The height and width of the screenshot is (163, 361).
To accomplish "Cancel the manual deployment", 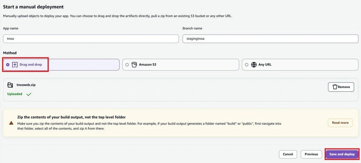I will 288,154.
